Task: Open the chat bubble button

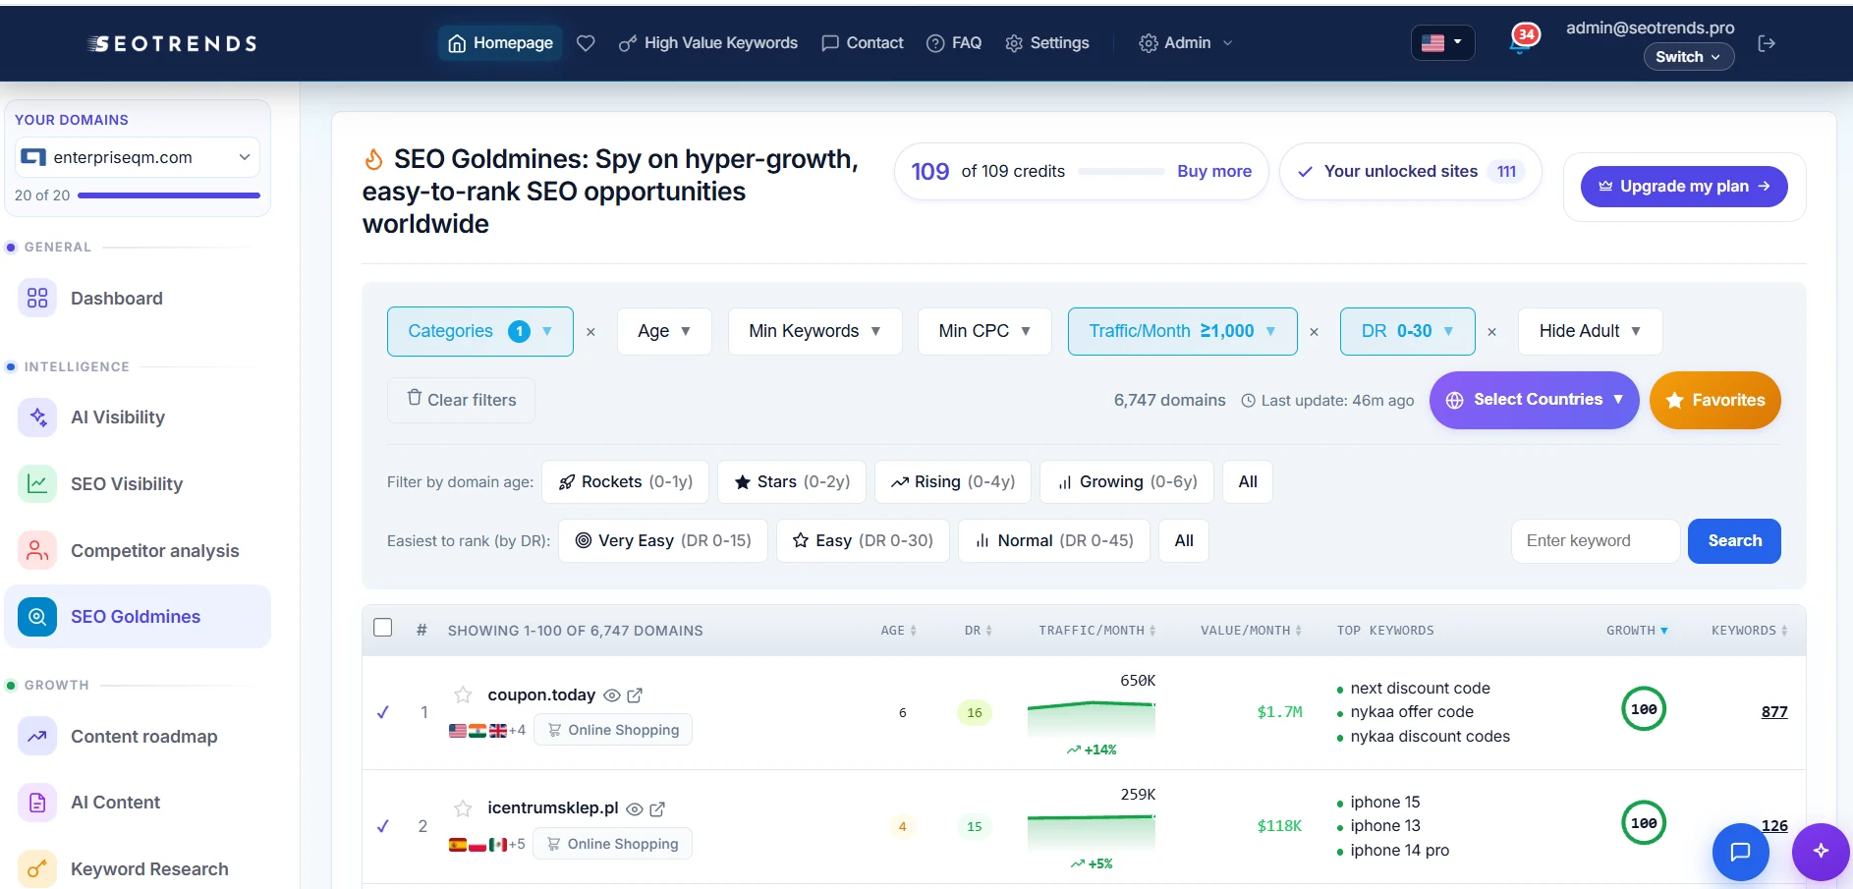Action: 1740,852
